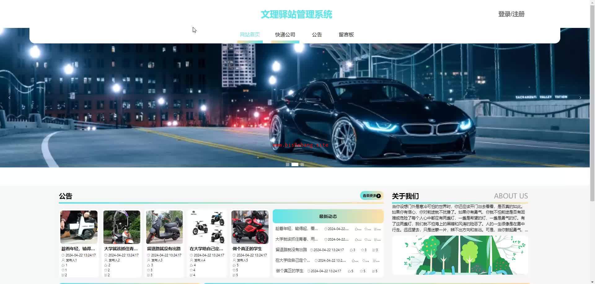Click the like icon on the 趁着年轻 card
This screenshot has height=284, width=595.
[63, 265]
